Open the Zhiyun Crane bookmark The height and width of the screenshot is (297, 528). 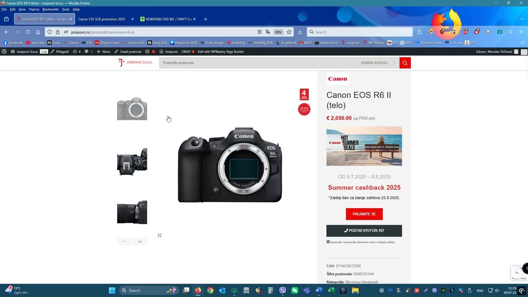[x=107, y=42]
